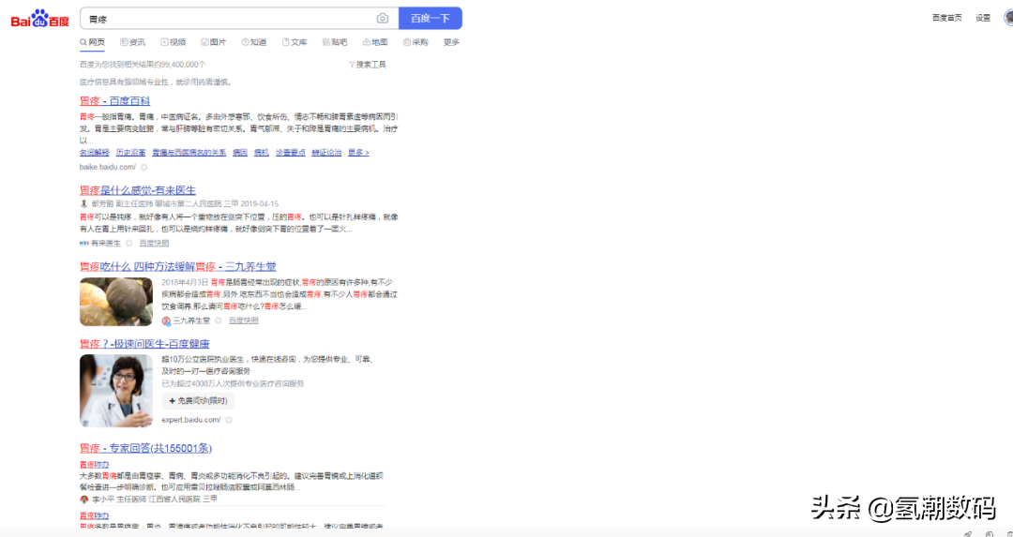The height and width of the screenshot is (537, 1013).
Task: Click doctor avatar beside 副主任医师
Action: coord(84,203)
